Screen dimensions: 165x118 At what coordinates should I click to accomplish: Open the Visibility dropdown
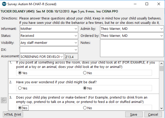(76, 43)
